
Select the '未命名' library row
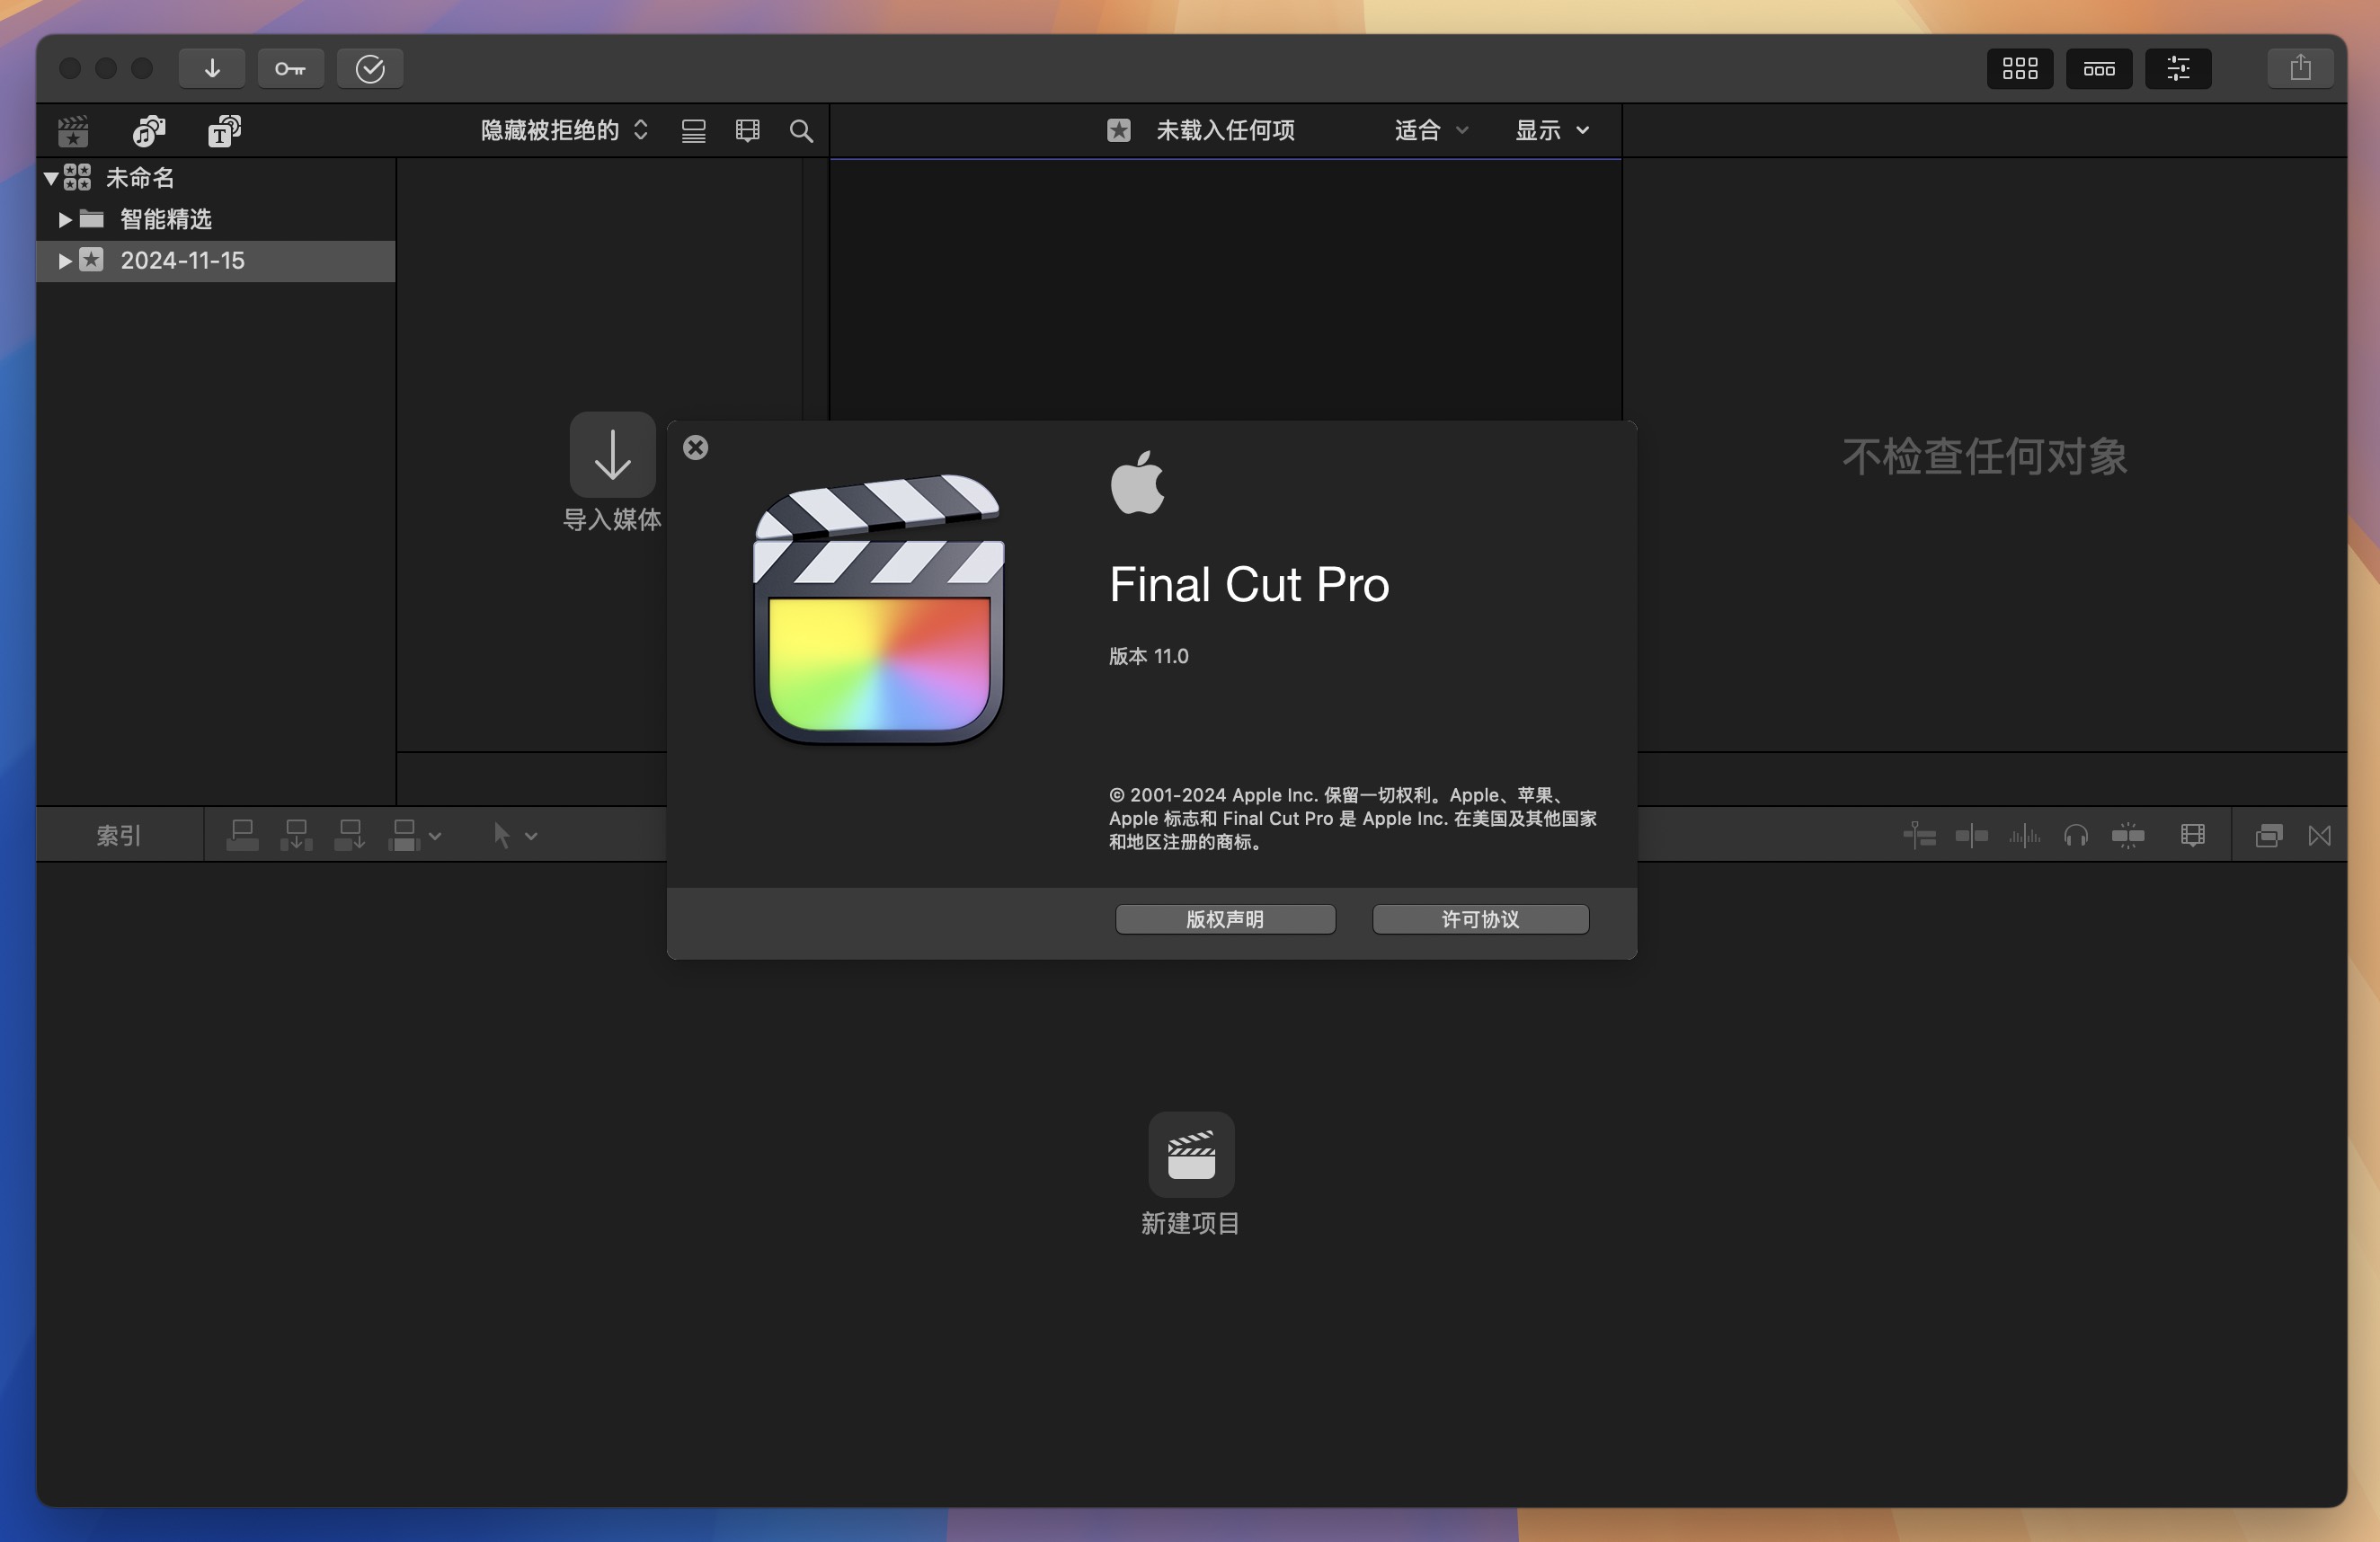(x=216, y=178)
